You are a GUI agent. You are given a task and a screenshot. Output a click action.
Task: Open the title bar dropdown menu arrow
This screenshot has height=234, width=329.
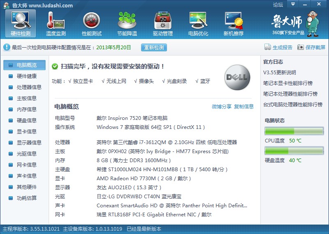click(293, 5)
